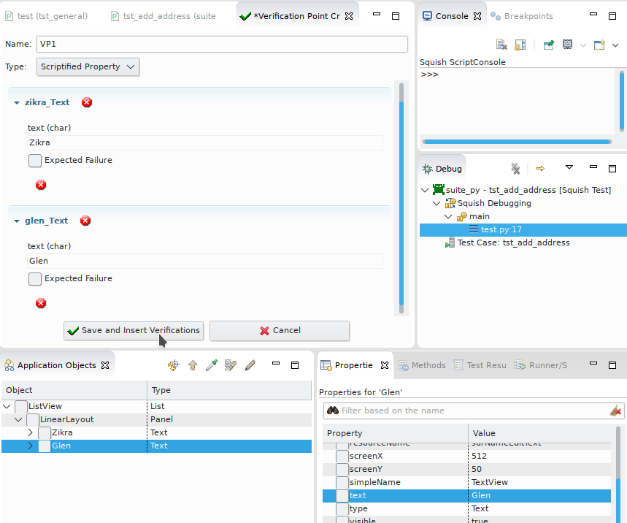The image size is (627, 523).
Task: Remove the zikra_Text verification with red X
Action: tap(87, 103)
